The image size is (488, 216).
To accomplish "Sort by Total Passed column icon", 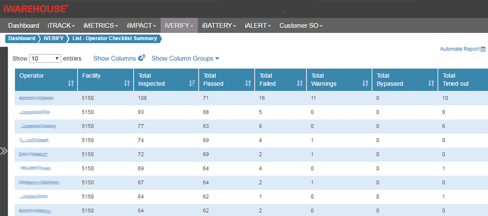I will 248,84.
